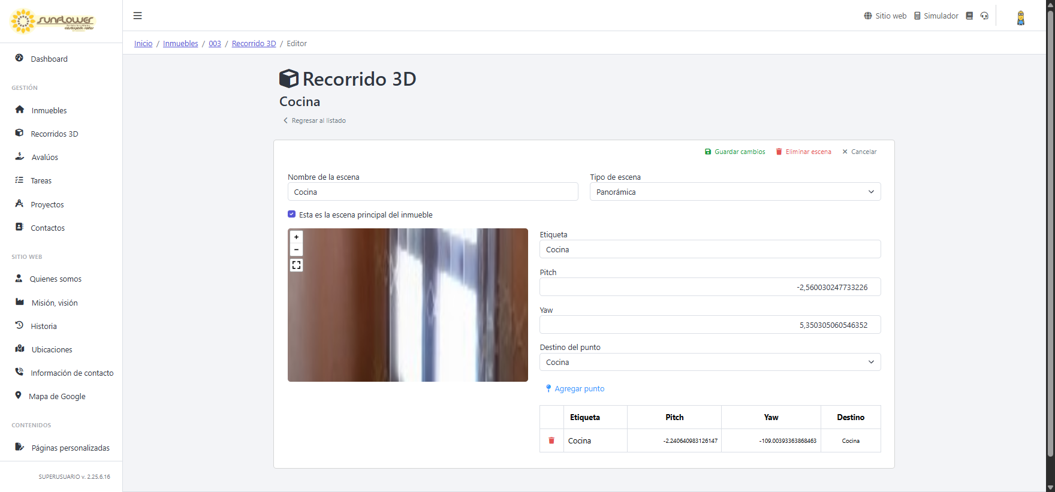Open Misión, visión page

pyautogui.click(x=55, y=303)
